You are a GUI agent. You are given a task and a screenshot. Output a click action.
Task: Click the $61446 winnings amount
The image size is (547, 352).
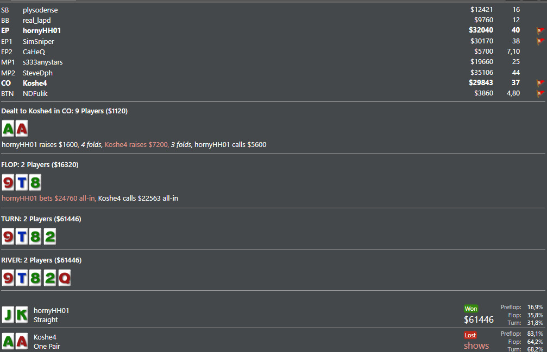coord(479,319)
